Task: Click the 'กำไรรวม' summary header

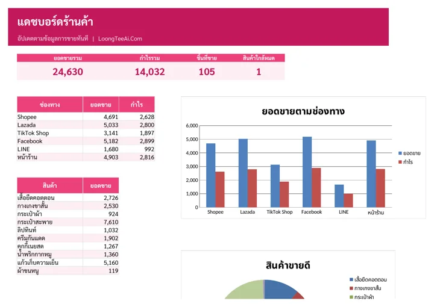Action: (x=149, y=58)
